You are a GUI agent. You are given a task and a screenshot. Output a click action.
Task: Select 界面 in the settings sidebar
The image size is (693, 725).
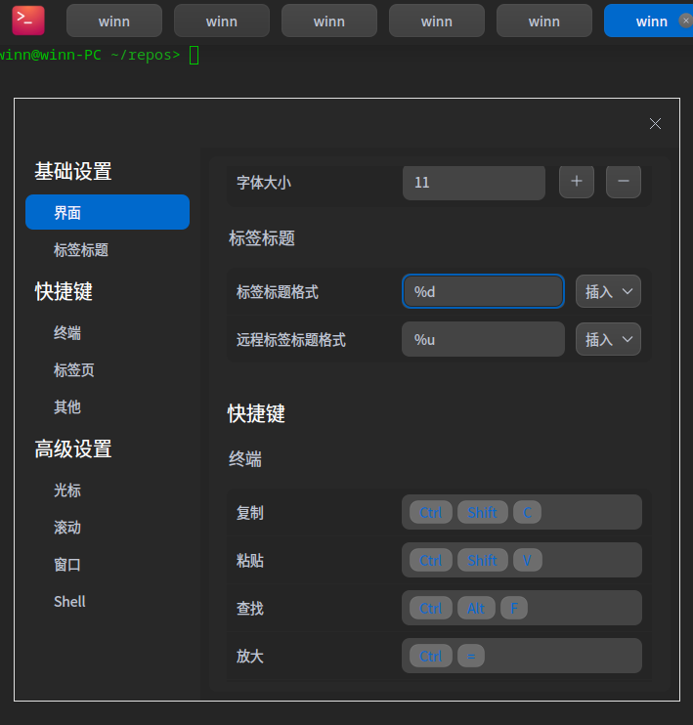point(108,212)
